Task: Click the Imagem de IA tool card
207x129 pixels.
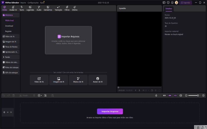Action: [x=59, y=80]
